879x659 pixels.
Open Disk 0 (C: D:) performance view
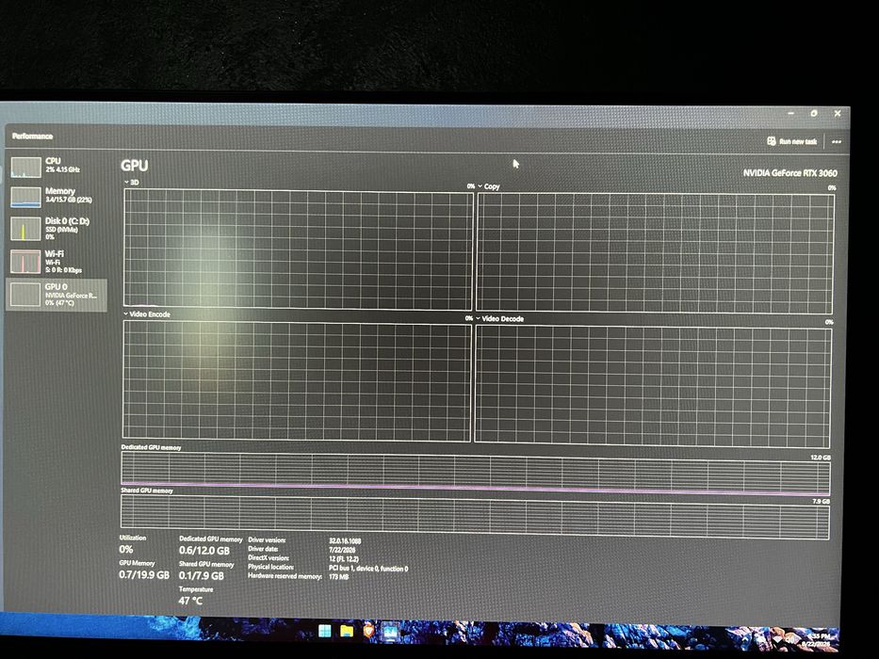pyautogui.click(x=57, y=229)
